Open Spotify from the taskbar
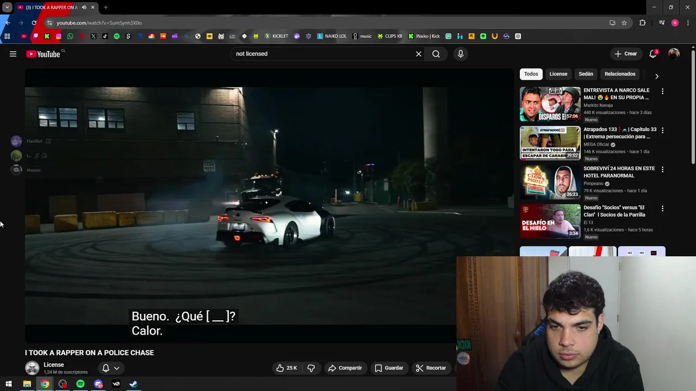 pos(80,384)
